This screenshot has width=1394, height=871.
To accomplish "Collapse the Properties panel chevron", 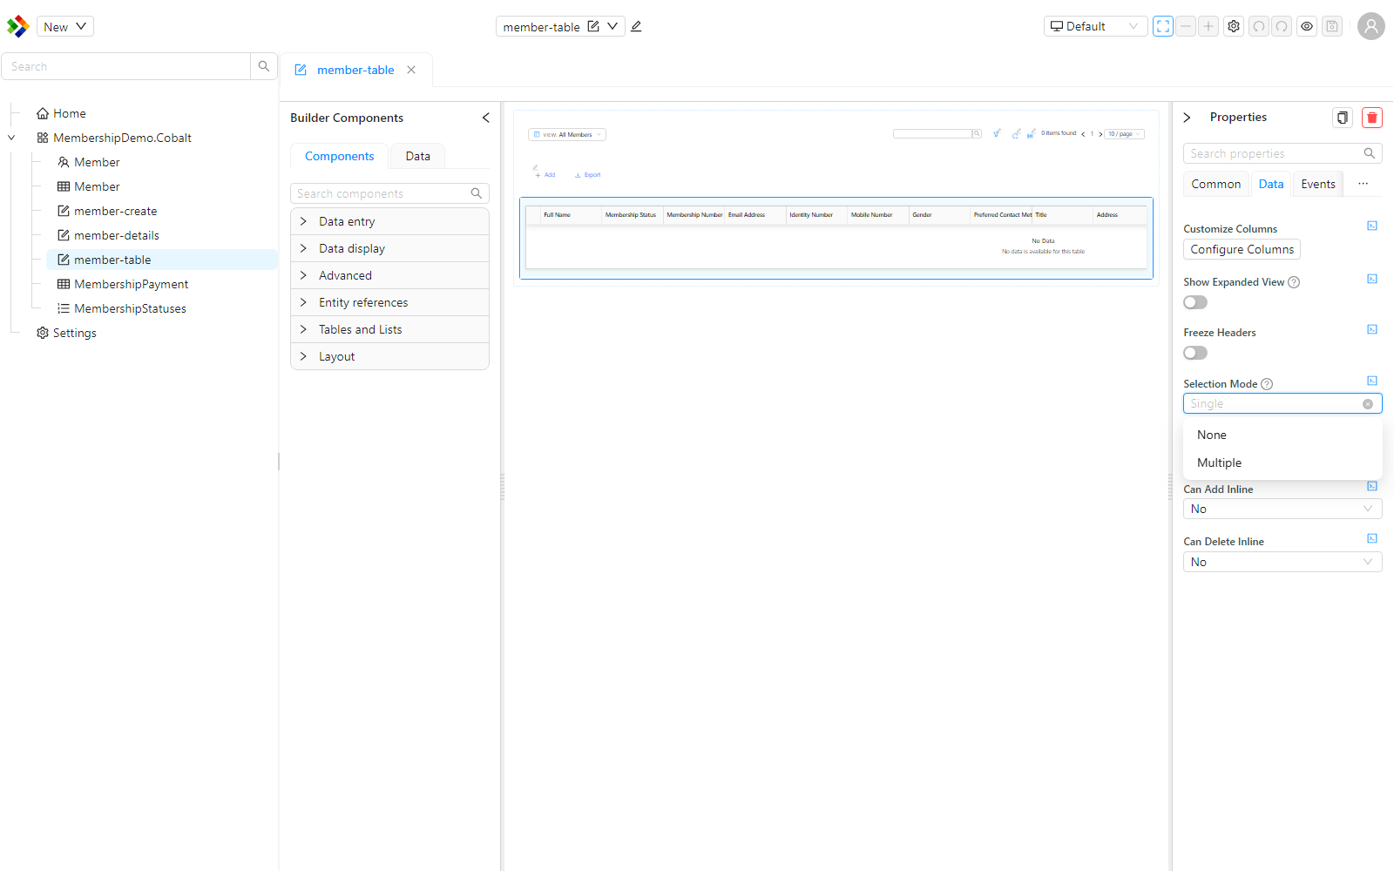I will tap(1187, 118).
